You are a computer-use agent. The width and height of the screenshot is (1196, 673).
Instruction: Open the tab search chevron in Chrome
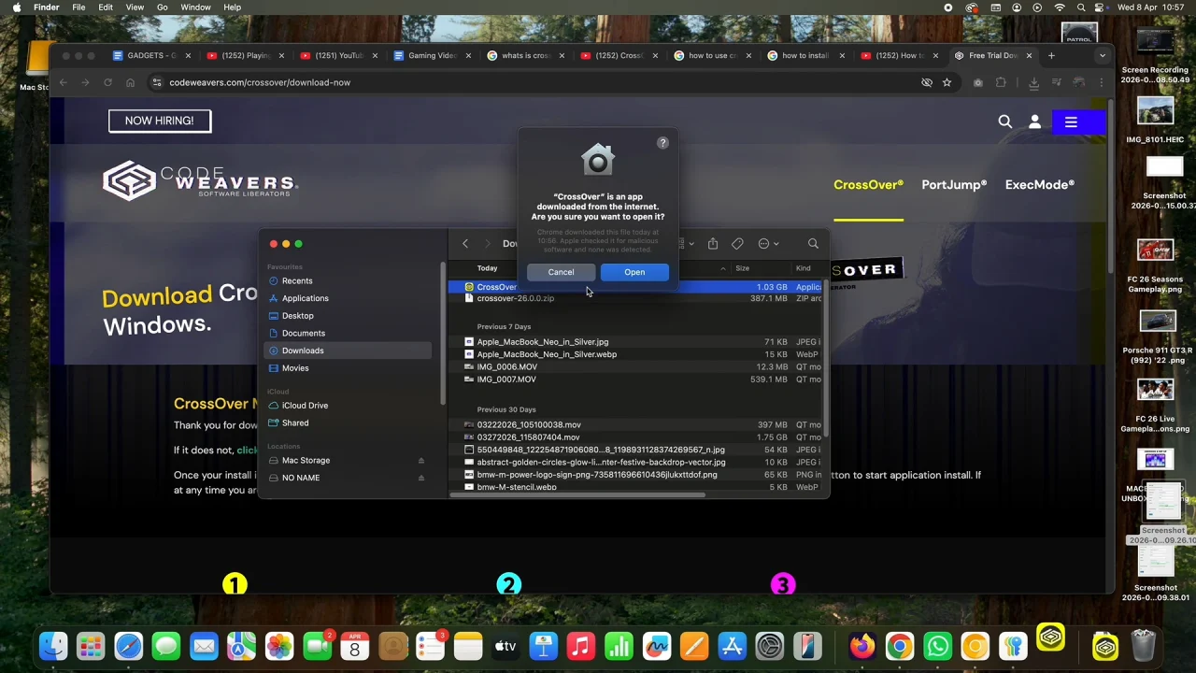pos(1102,55)
